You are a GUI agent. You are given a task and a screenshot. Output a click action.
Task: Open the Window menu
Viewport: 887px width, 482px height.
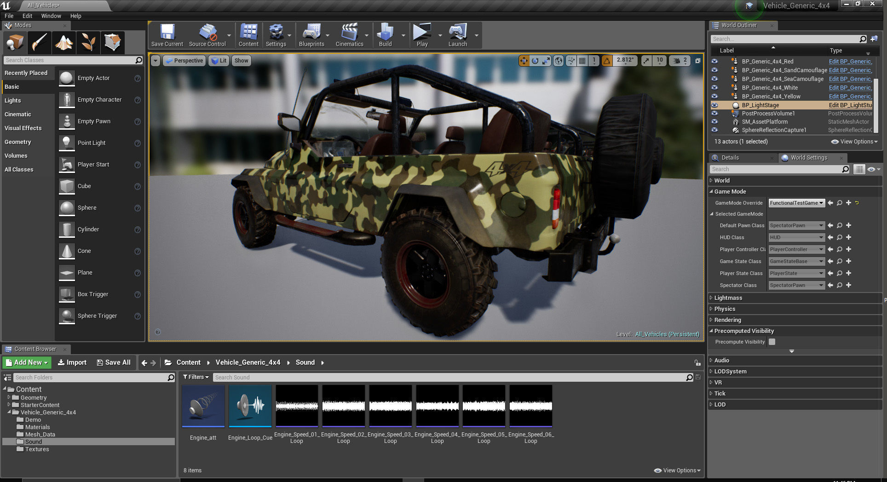coord(51,16)
